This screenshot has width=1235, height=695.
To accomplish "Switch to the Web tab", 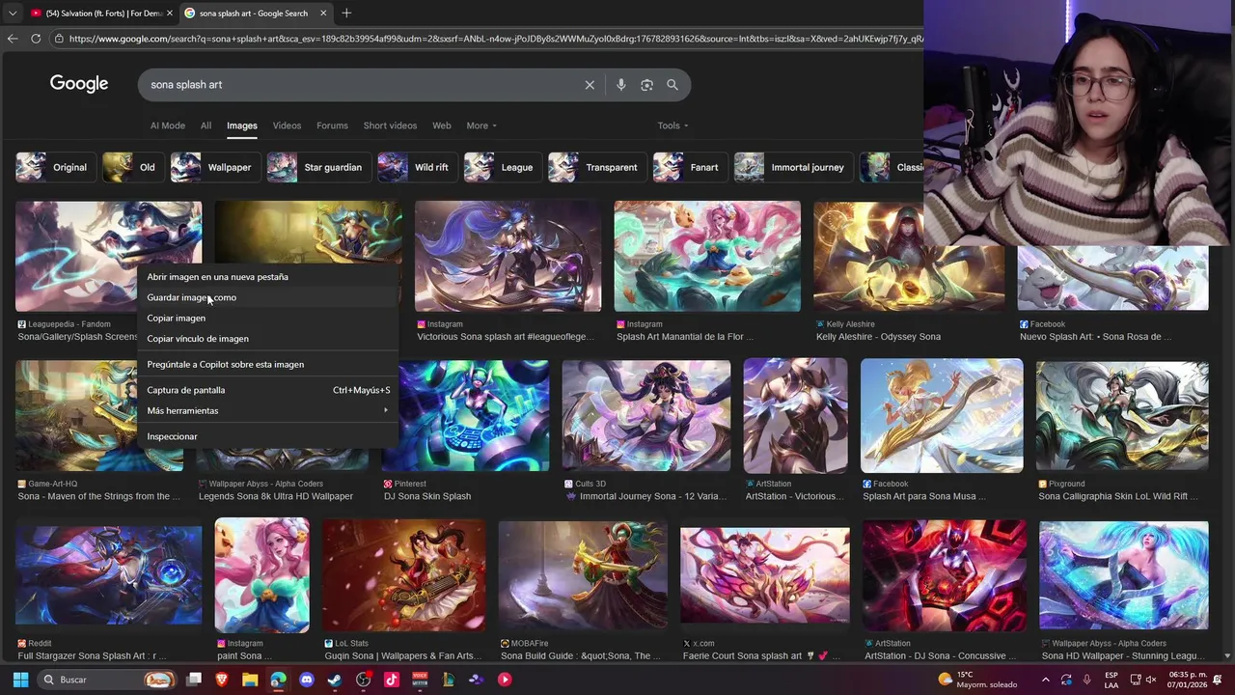I will 441,125.
